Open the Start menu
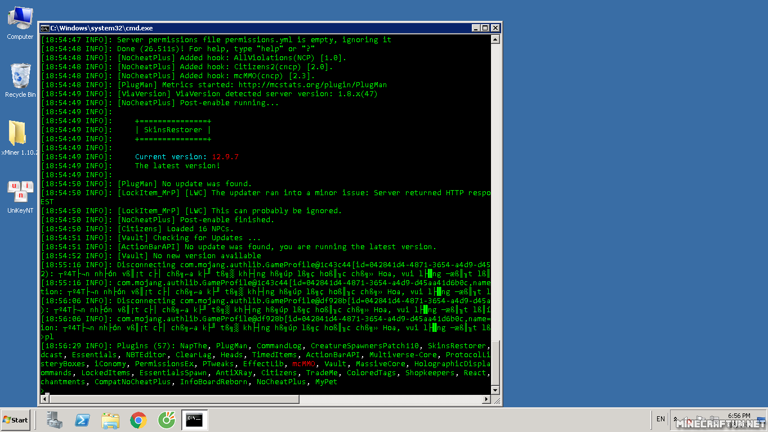The width and height of the screenshot is (768, 432). point(15,420)
